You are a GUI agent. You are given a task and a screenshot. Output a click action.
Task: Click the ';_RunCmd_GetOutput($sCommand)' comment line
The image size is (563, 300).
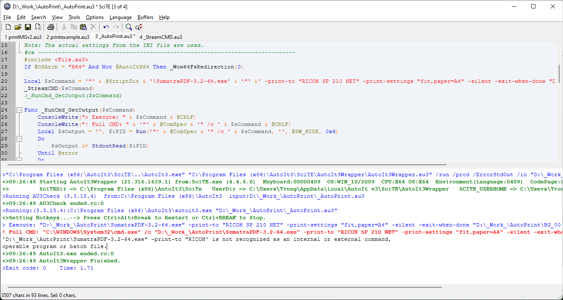coord(73,95)
